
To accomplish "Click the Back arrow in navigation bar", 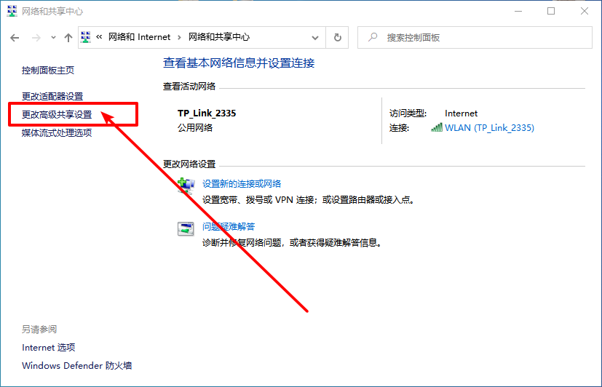I will 15,37.
